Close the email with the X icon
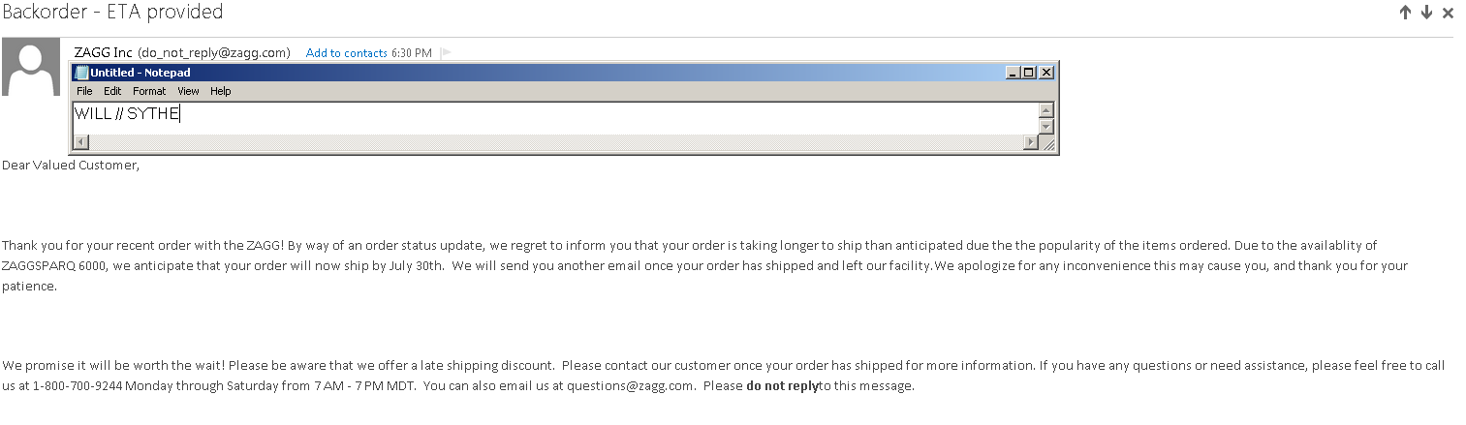 (x=1448, y=13)
